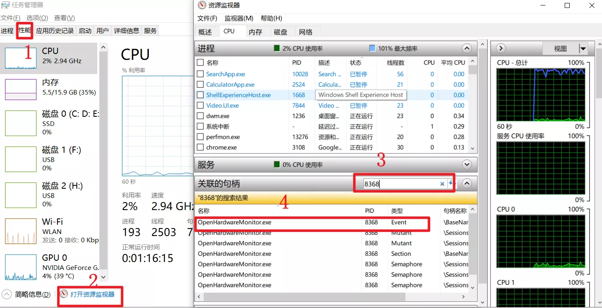Select 磁盘 0 performance item
The width and height of the screenshot is (602, 308).
(50, 123)
